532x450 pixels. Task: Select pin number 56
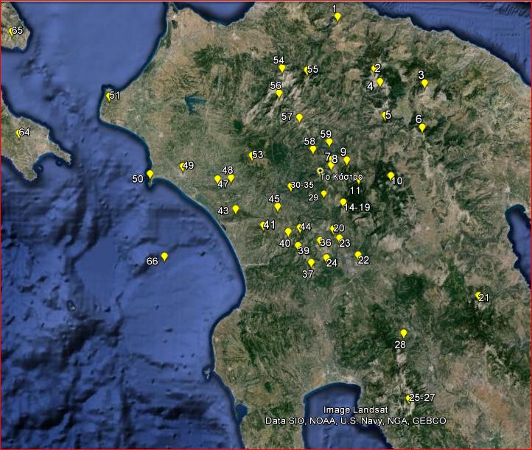pyautogui.click(x=279, y=94)
